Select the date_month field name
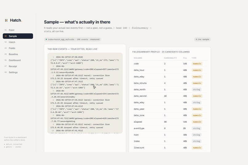 click(x=139, y=89)
